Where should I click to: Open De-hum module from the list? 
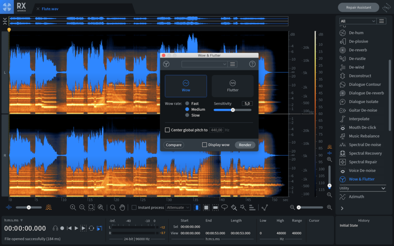[356, 33]
